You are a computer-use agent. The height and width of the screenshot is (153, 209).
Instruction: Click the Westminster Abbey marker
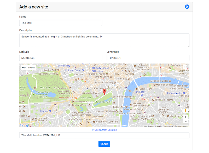(117, 111)
